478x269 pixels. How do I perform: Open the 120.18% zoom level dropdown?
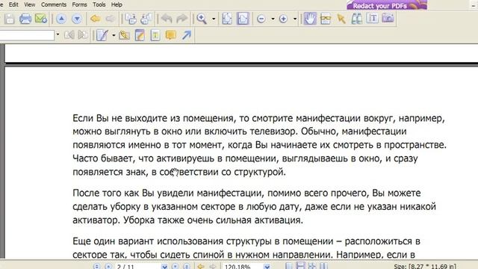(x=267, y=266)
